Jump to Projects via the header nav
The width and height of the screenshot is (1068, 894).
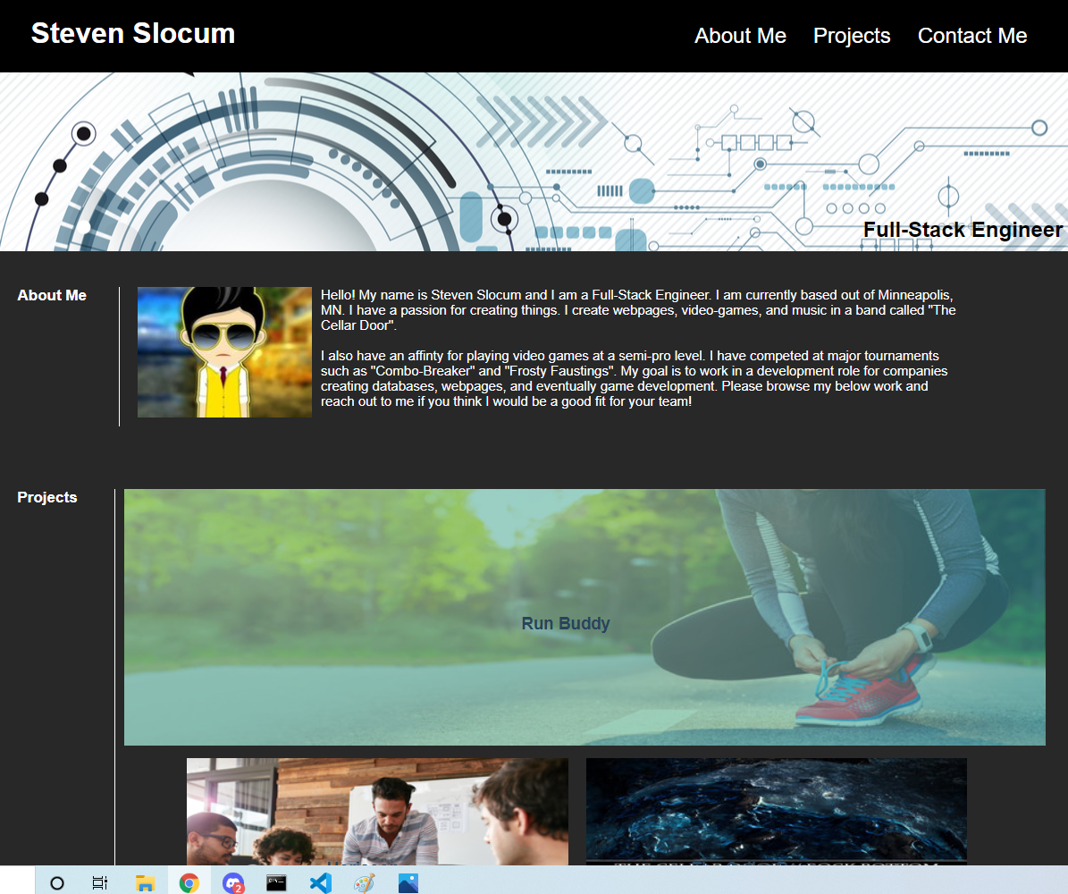point(852,36)
